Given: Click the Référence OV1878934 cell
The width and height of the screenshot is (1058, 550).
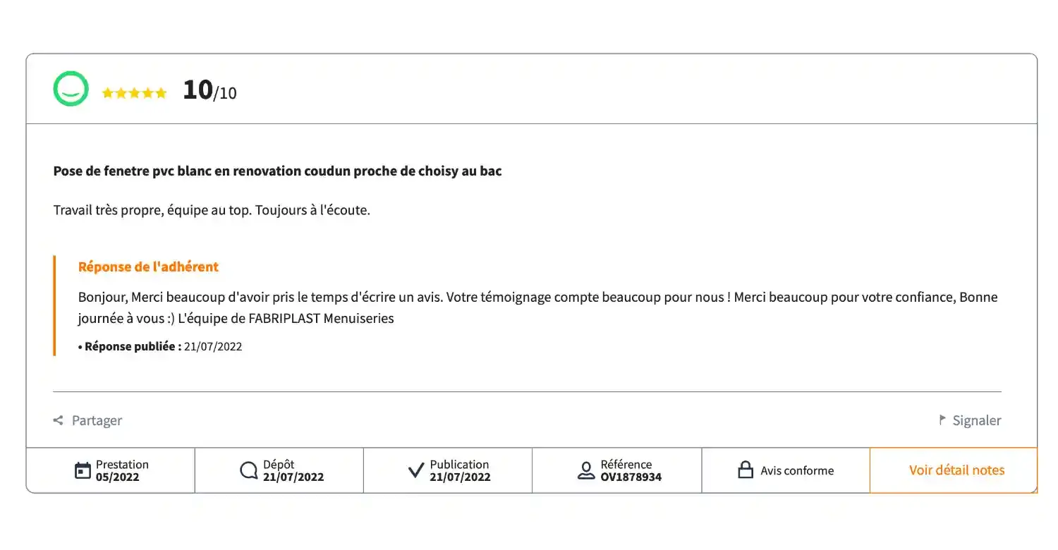Looking at the screenshot, I should (x=617, y=470).
